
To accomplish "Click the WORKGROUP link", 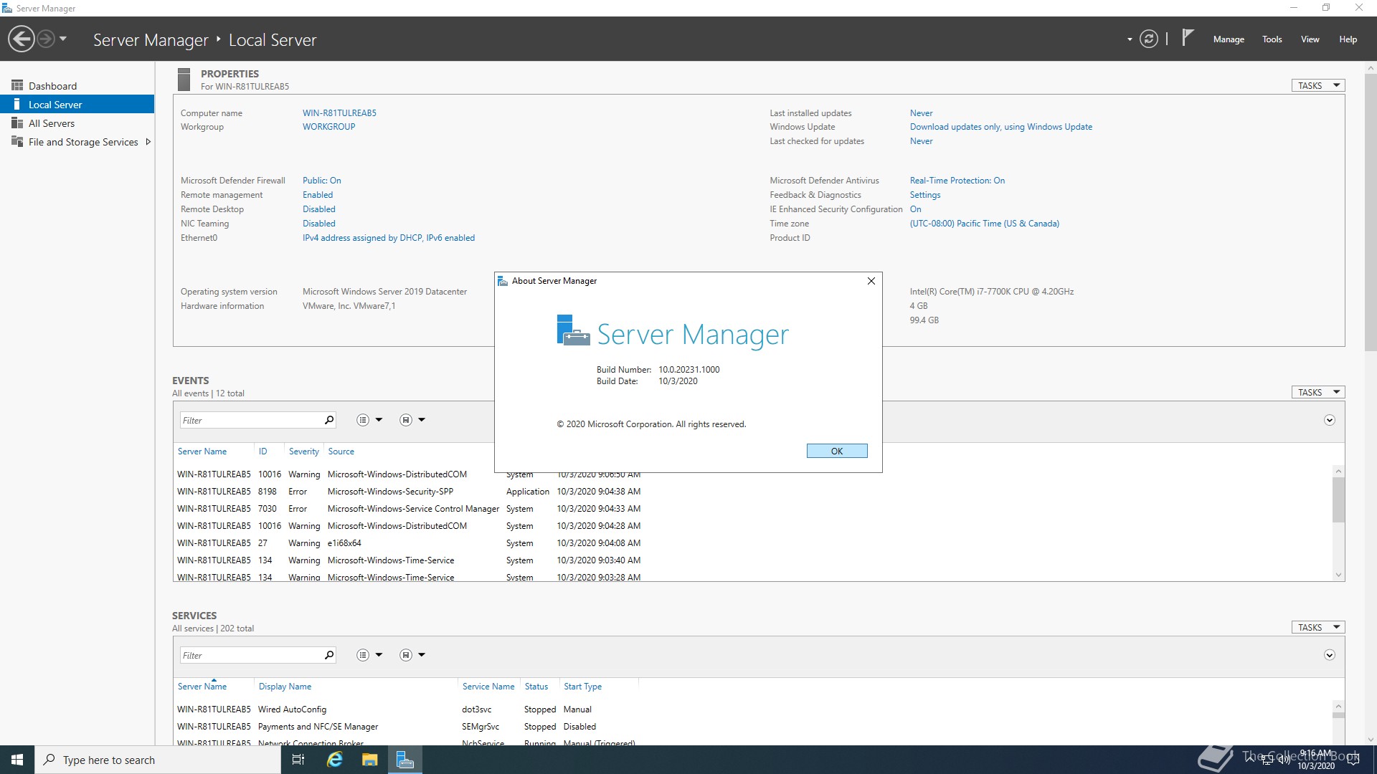I will (x=328, y=127).
